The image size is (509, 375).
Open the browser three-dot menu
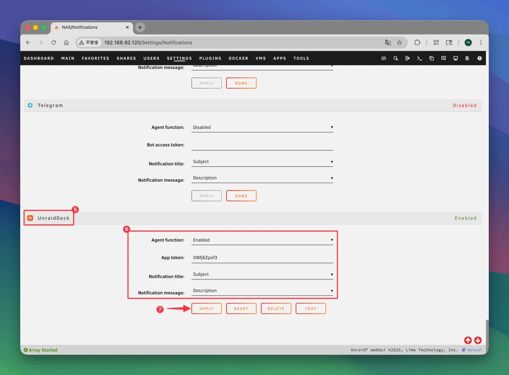tap(481, 43)
